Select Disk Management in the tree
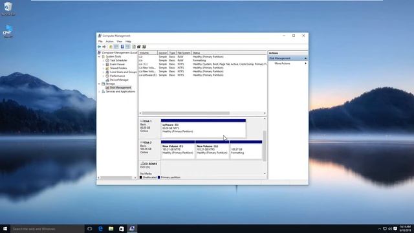The width and height of the screenshot is (414, 233). [120, 87]
